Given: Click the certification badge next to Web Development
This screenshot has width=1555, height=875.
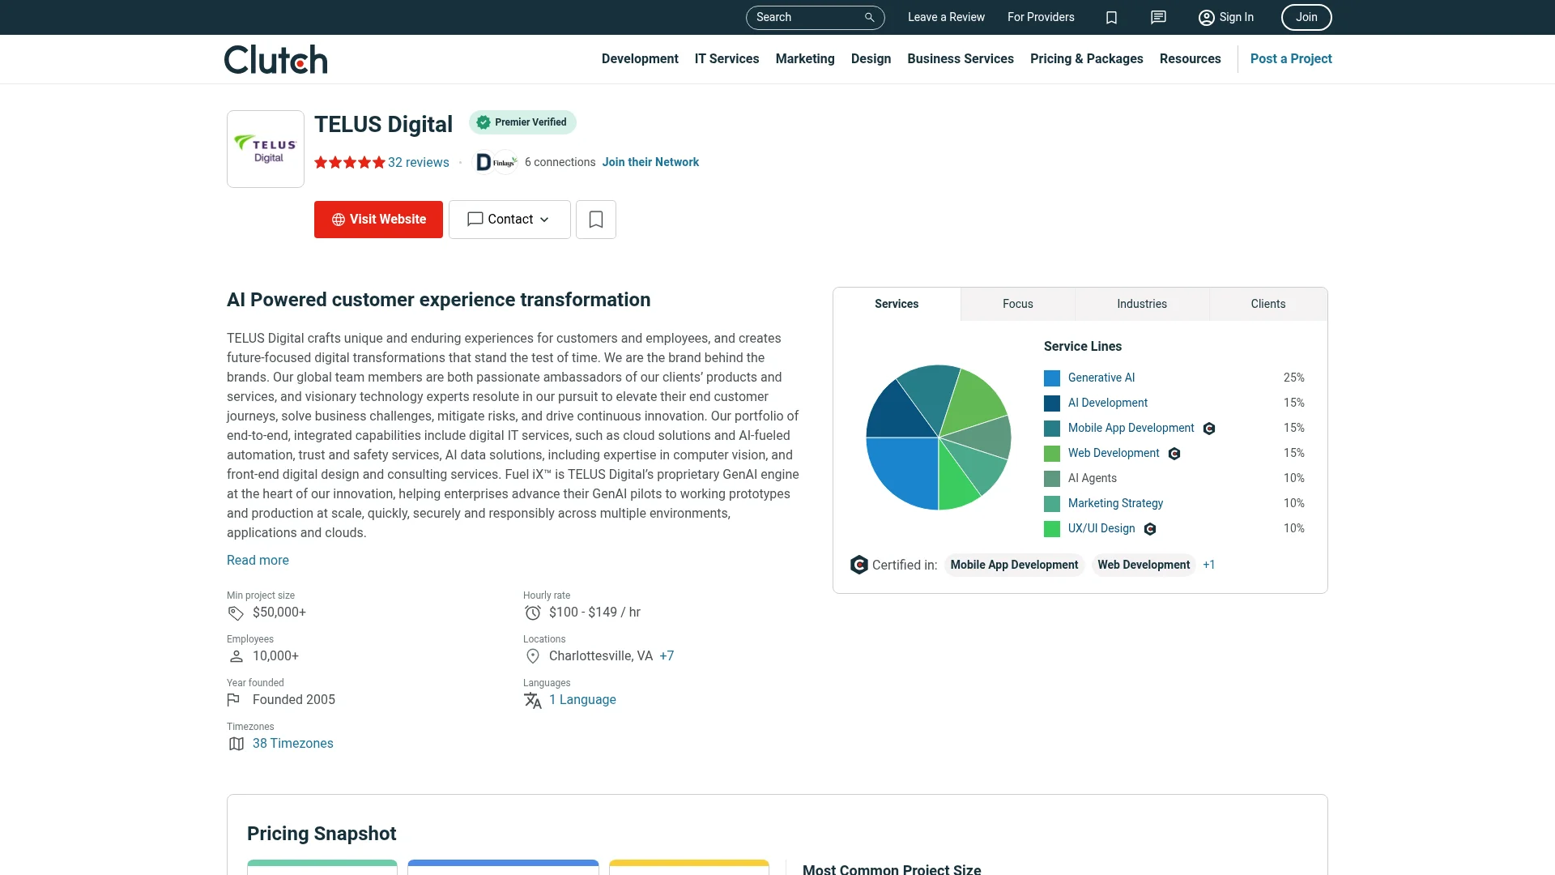Looking at the screenshot, I should [1174, 454].
